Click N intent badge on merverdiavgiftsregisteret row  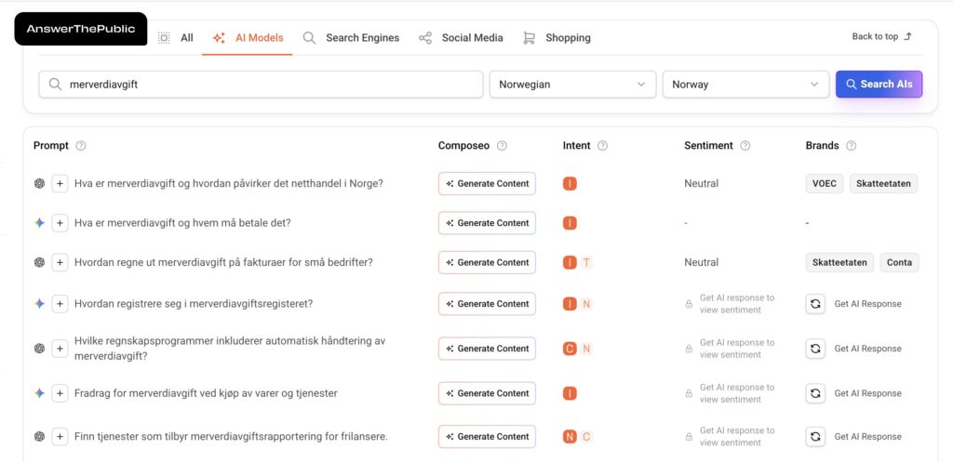(586, 304)
